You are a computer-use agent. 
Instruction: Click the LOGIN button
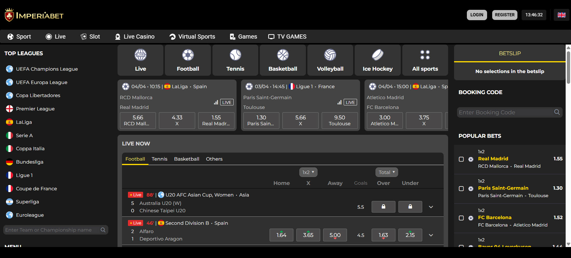point(477,15)
